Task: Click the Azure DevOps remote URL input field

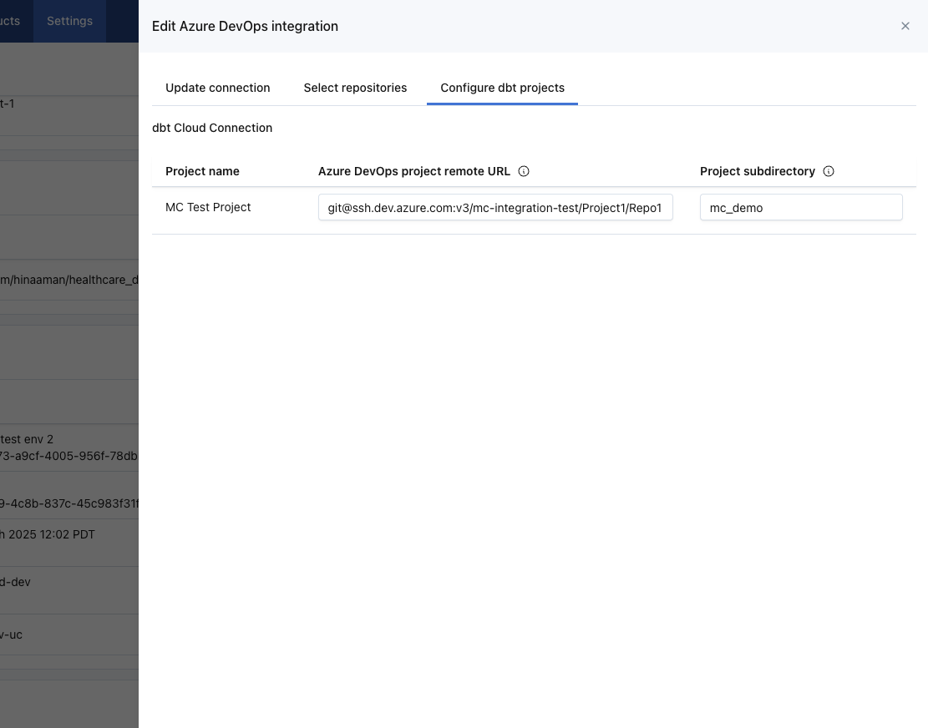Action: (495, 208)
